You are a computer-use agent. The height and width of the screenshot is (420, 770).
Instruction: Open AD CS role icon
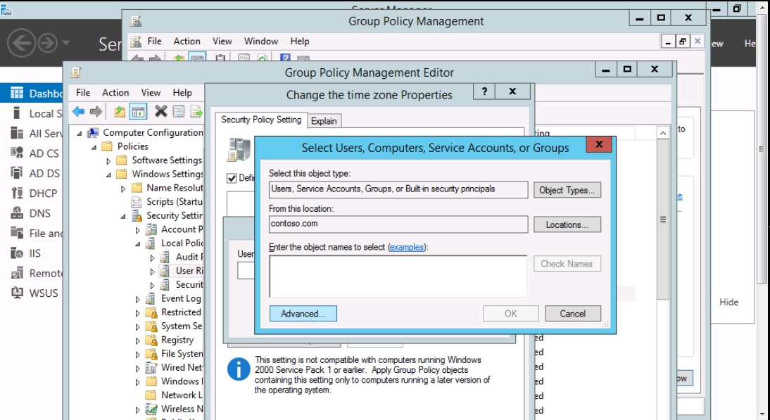click(17, 153)
